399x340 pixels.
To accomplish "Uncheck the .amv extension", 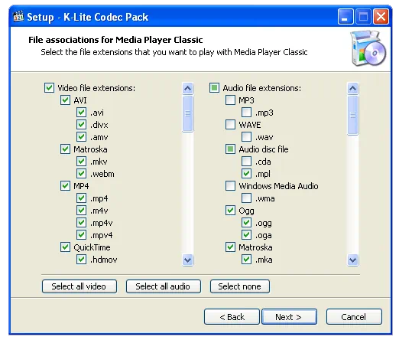I will click(81, 137).
